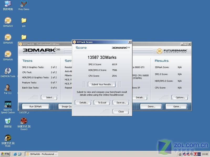Click the SM2.0 Score value 6019
Viewport: 210px width, 157px height.
pyautogui.click(x=114, y=64)
